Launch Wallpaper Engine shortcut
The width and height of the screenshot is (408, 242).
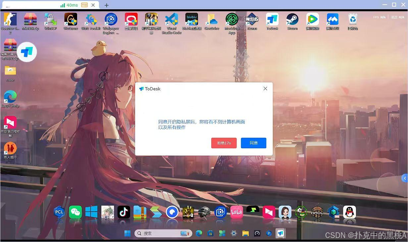tap(111, 23)
